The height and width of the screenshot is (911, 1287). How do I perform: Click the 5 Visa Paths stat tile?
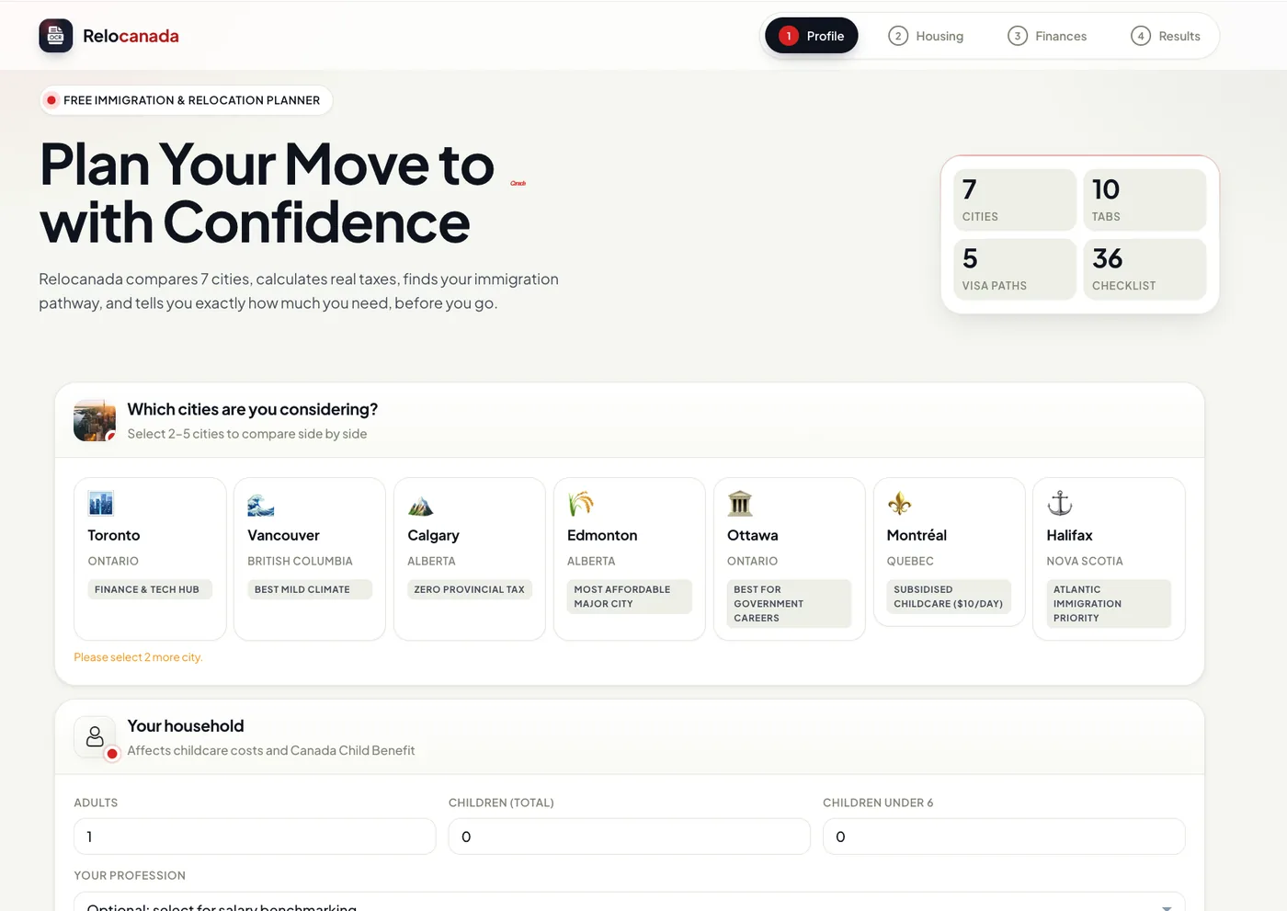(x=1015, y=269)
